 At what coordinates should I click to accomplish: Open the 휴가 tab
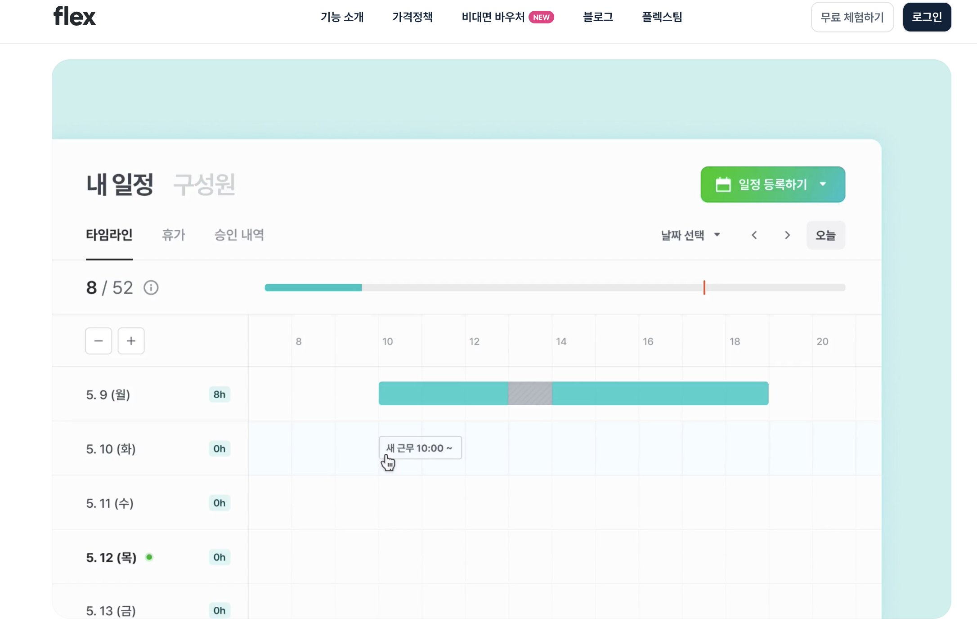pyautogui.click(x=173, y=235)
